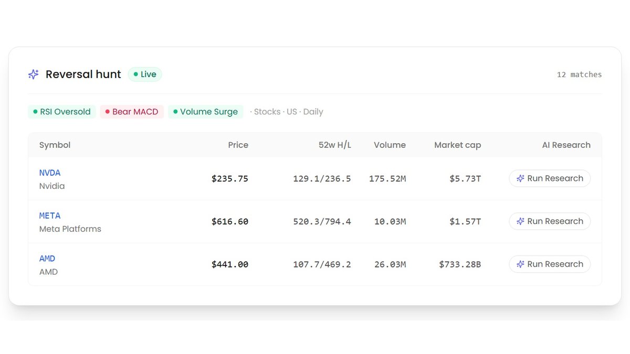Viewport: 630px width, 354px height.
Task: Click the sparkle icon in NVDA's Run Research button
Action: (x=520, y=178)
